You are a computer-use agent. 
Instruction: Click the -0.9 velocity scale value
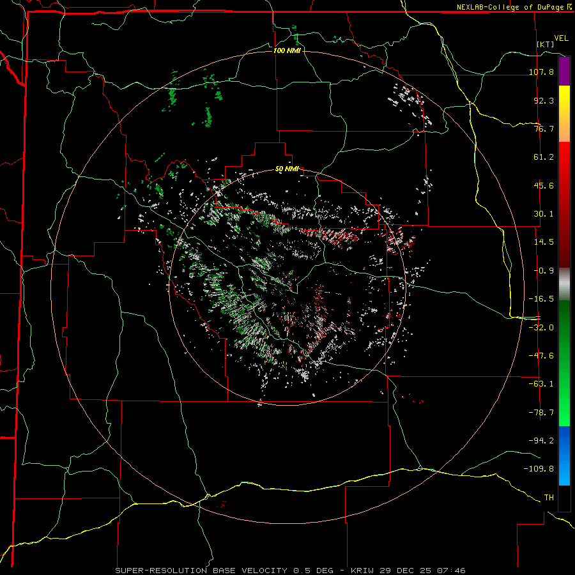[544, 271]
